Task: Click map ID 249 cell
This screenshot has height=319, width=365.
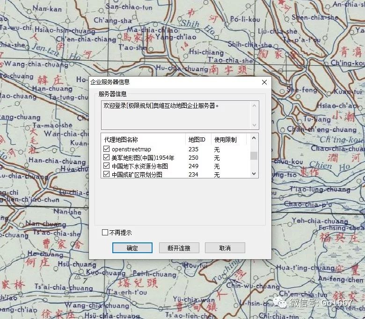Action: tap(193, 166)
